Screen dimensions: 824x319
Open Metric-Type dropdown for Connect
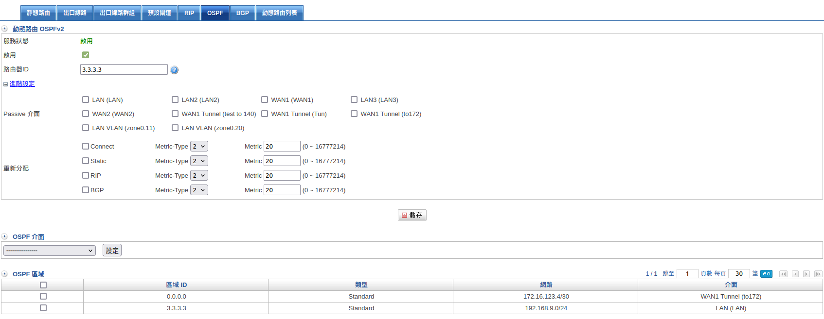pos(199,146)
